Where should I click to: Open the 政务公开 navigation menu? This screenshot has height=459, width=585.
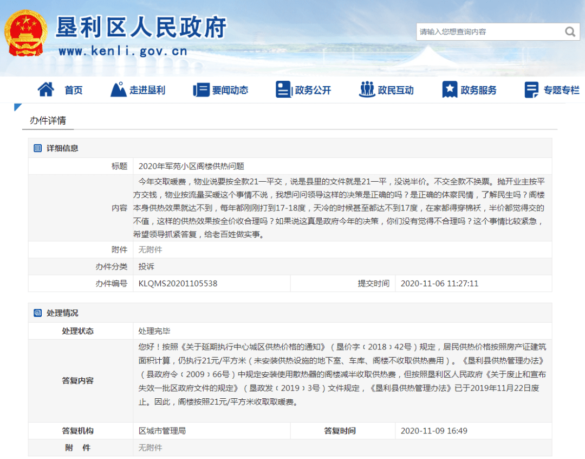point(313,91)
